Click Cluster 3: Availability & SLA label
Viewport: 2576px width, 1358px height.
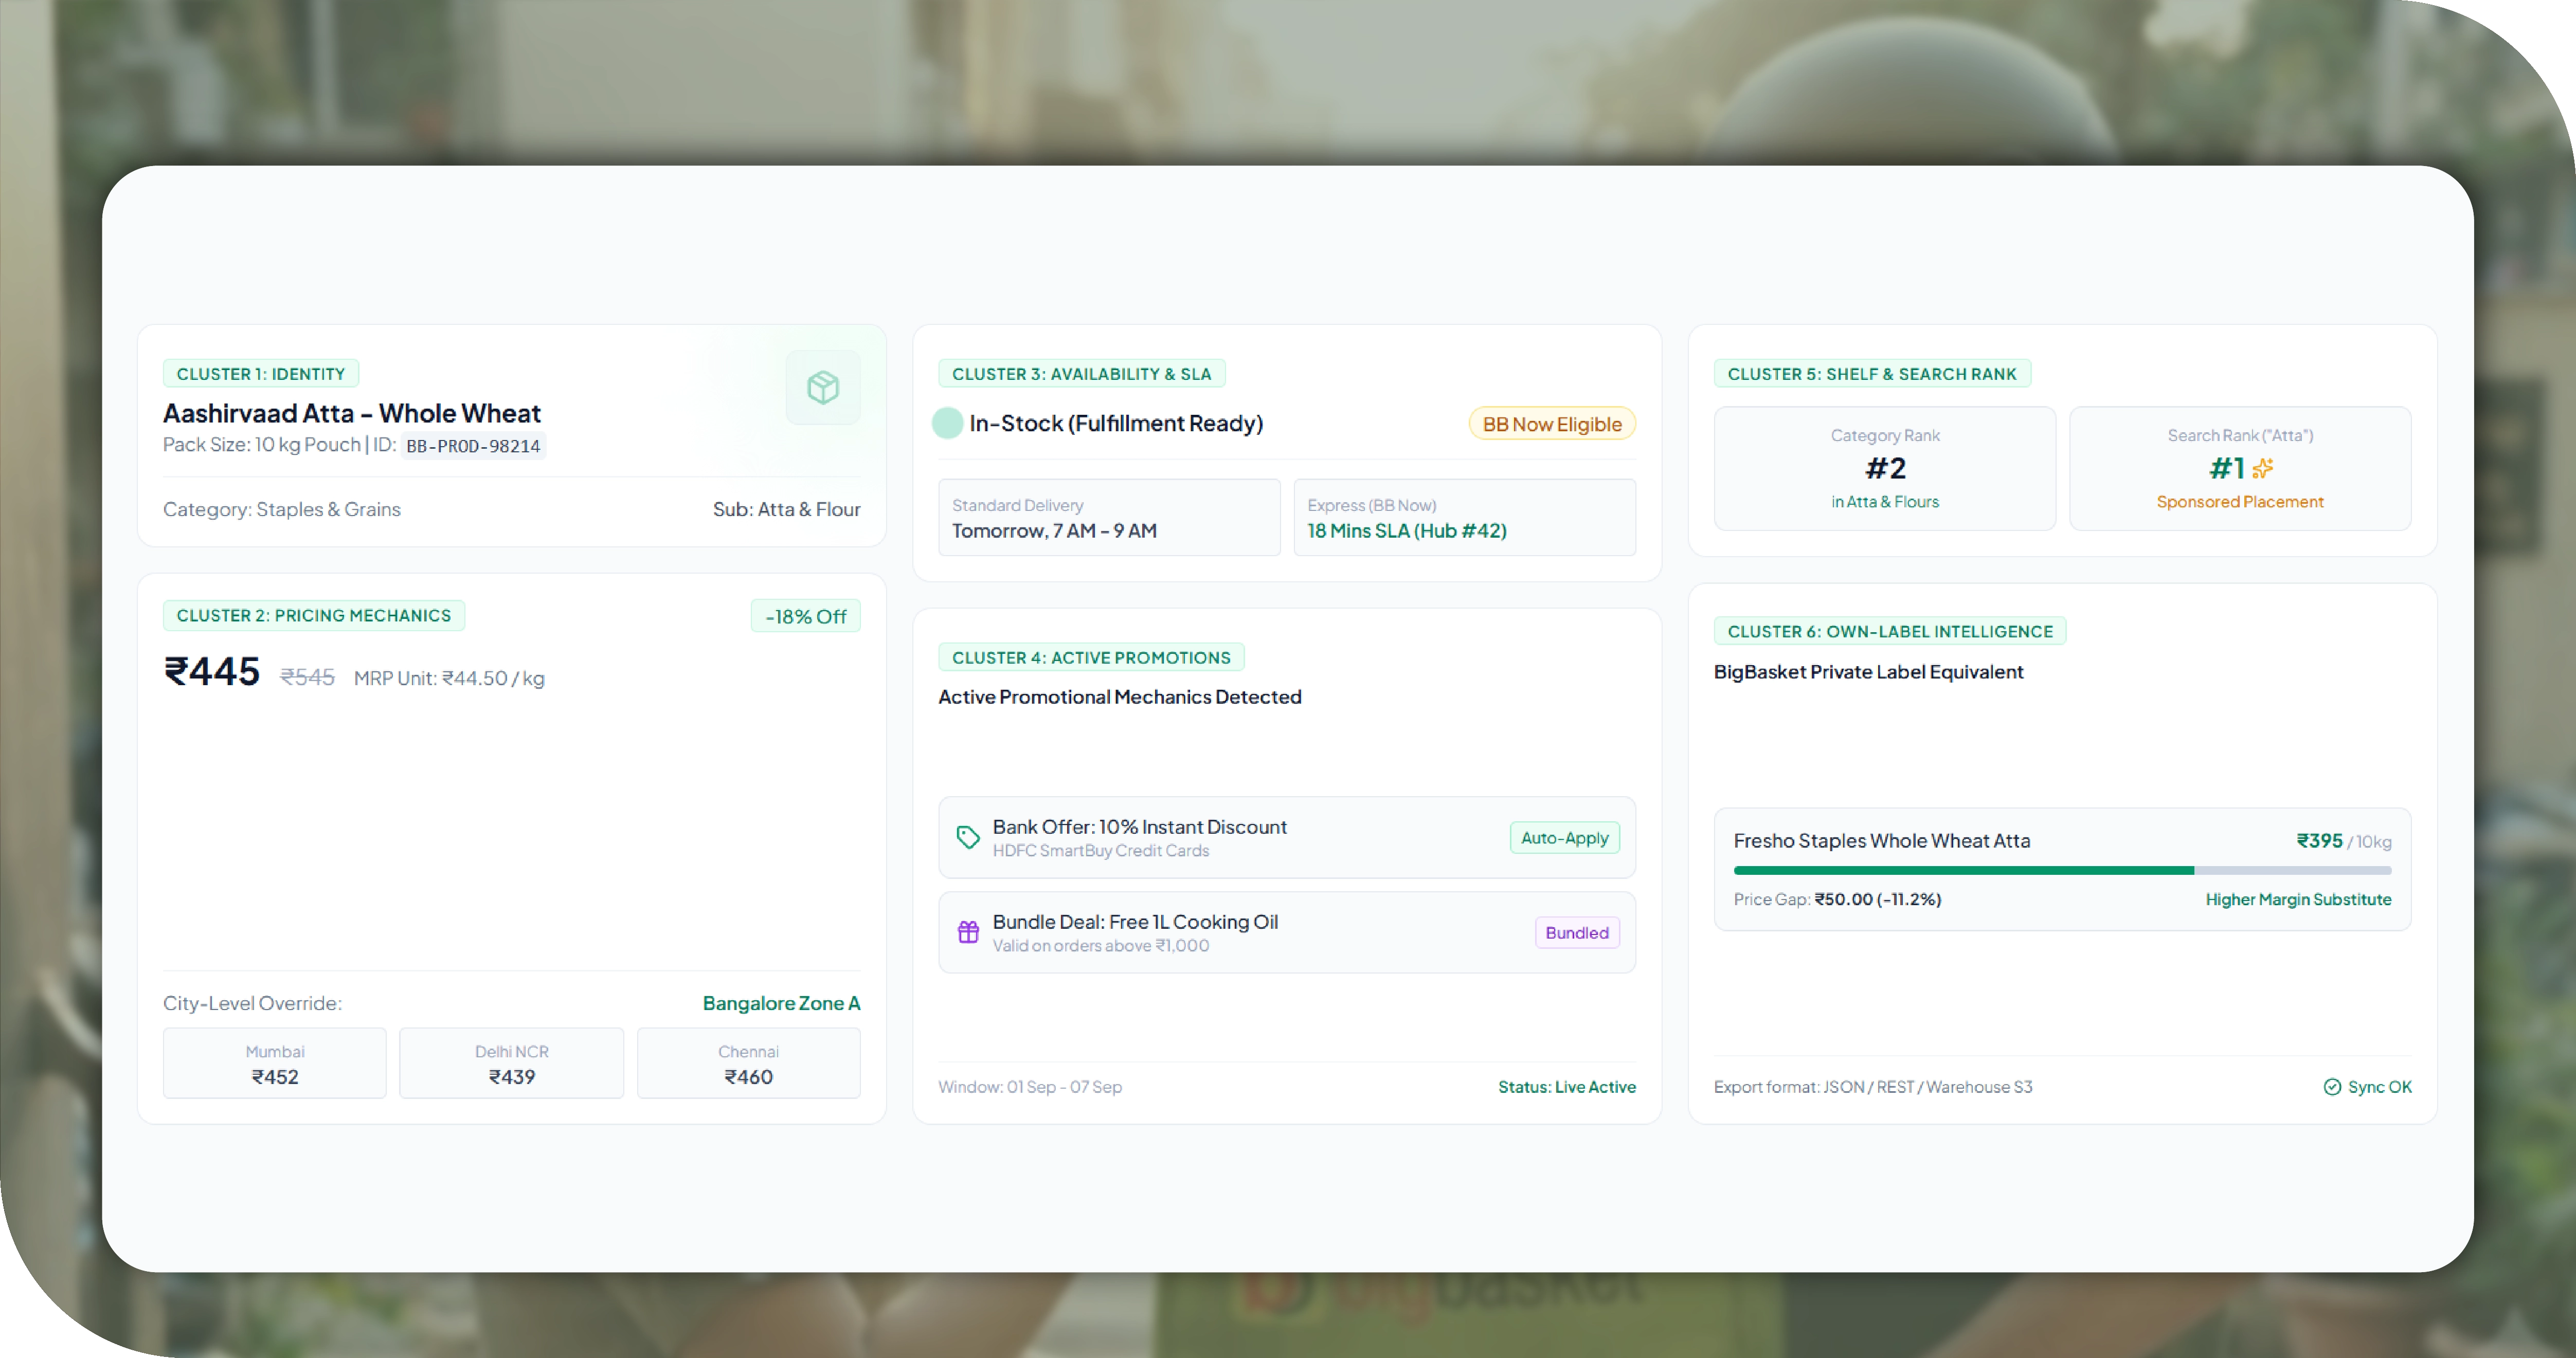[1081, 374]
